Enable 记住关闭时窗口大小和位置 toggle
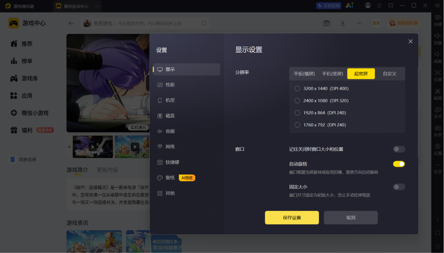The height and width of the screenshot is (253, 444). click(x=399, y=149)
